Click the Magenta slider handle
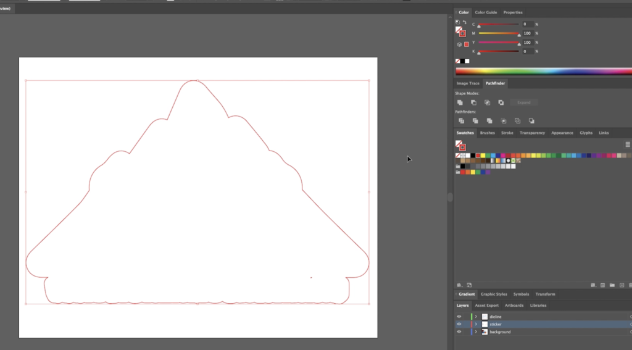Image resolution: width=632 pixels, height=350 pixels. (519, 35)
